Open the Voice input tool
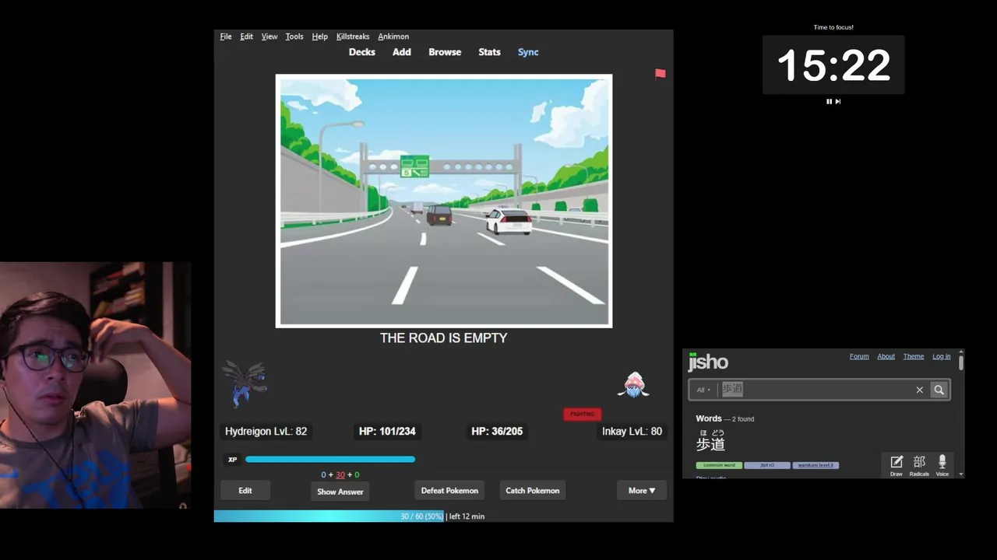This screenshot has height=560, width=997. pos(942,465)
